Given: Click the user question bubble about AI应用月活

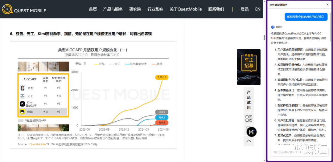Looking at the screenshot, I should coord(306,17).
